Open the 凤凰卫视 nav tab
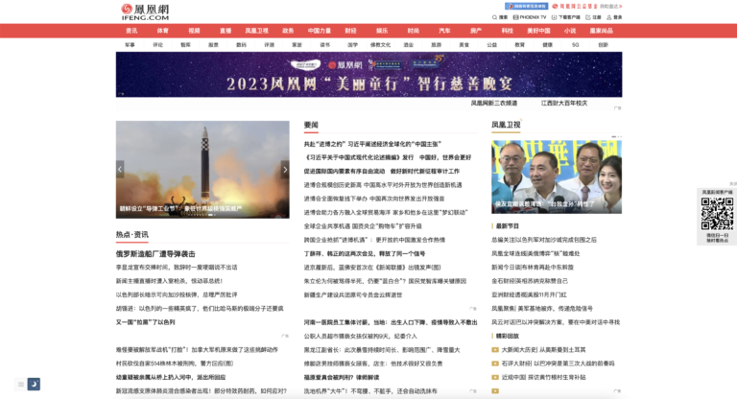Viewport: 737px width, 399px height. tap(256, 31)
